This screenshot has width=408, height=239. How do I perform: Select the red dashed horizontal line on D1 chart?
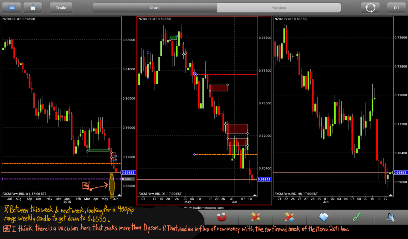[x=226, y=74]
